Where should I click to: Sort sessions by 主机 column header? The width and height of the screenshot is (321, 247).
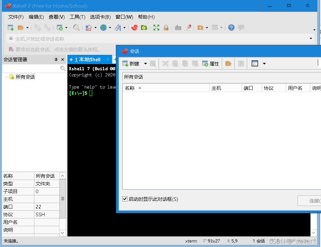point(226,88)
